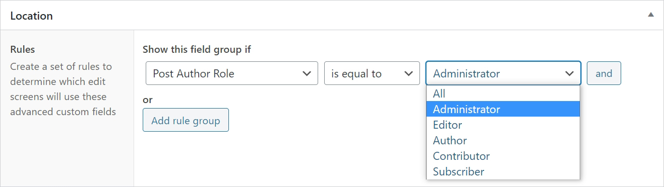Open the 'is equal to' operator dropdown
The width and height of the screenshot is (664, 187).
point(372,73)
